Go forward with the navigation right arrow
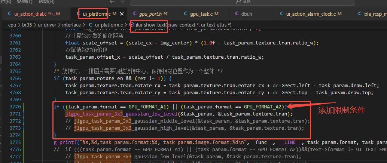 coord(122,2)
